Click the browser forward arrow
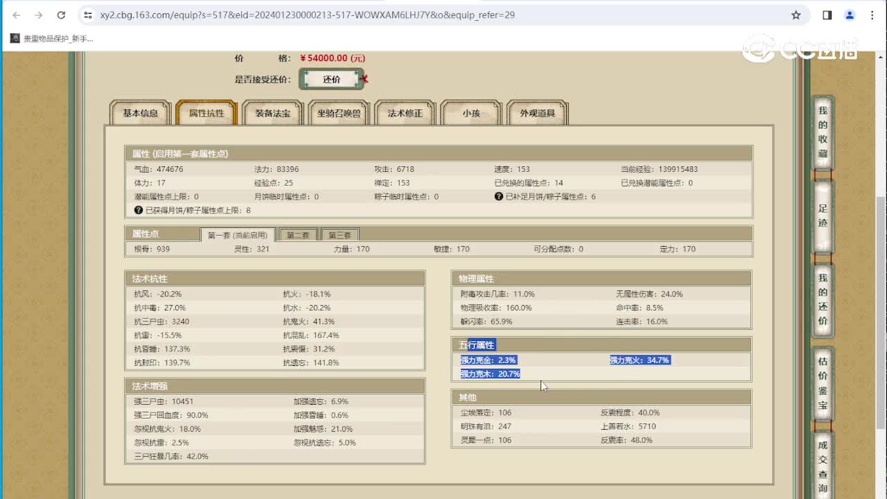Viewport: 887px width, 499px height. tap(39, 15)
